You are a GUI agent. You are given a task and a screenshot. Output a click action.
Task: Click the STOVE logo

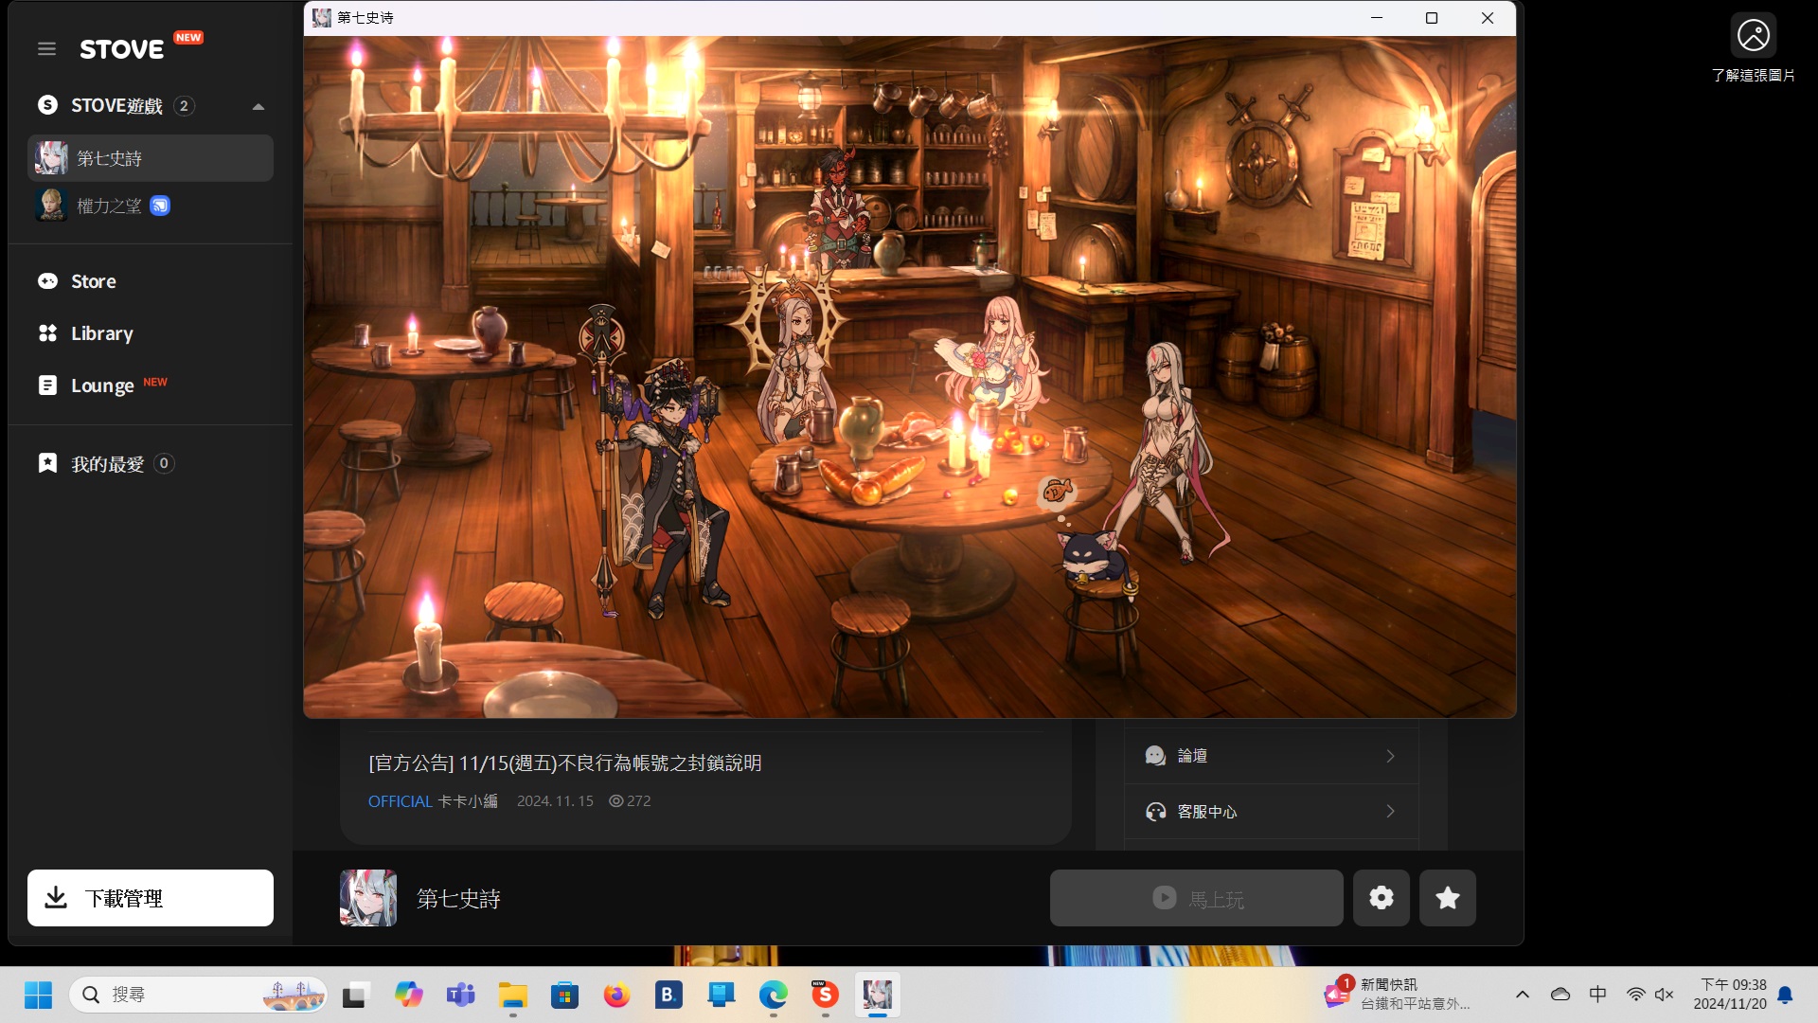pyautogui.click(x=121, y=49)
